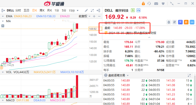Click the NYSE exchange value
Viewport: 196px width, 105px height.
point(161,70)
